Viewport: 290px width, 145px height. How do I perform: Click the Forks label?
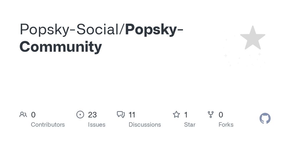226,125
